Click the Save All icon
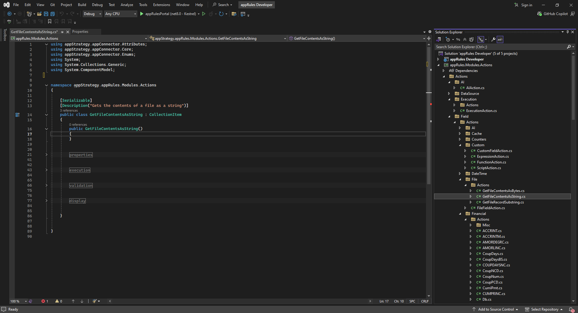 [x=53, y=14]
